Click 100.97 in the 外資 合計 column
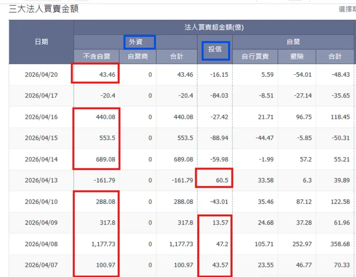Screen dimensions: 356x277 (183, 265)
